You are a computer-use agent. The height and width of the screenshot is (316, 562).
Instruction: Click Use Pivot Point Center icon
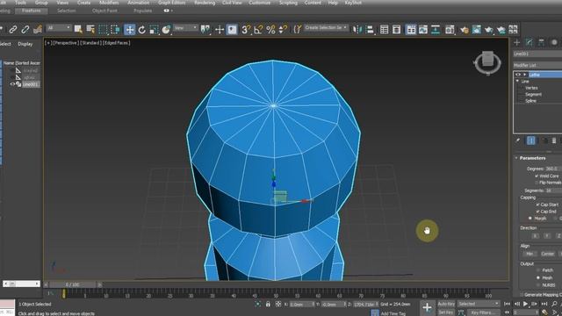(x=205, y=29)
